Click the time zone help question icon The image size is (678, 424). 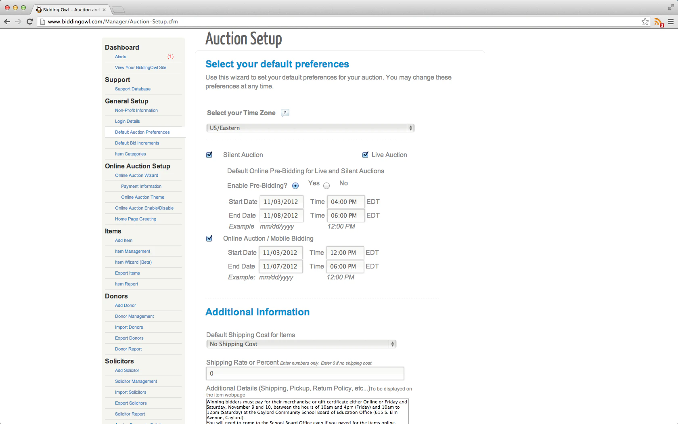tap(285, 113)
